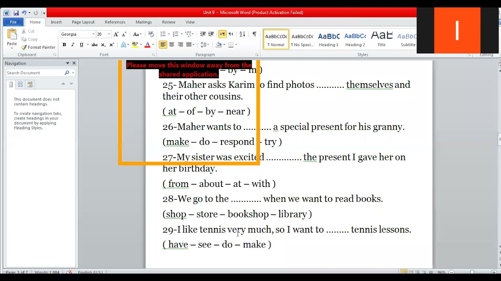Click Right-to-Left text direction icon
The image size is (501, 281).
point(231,34)
